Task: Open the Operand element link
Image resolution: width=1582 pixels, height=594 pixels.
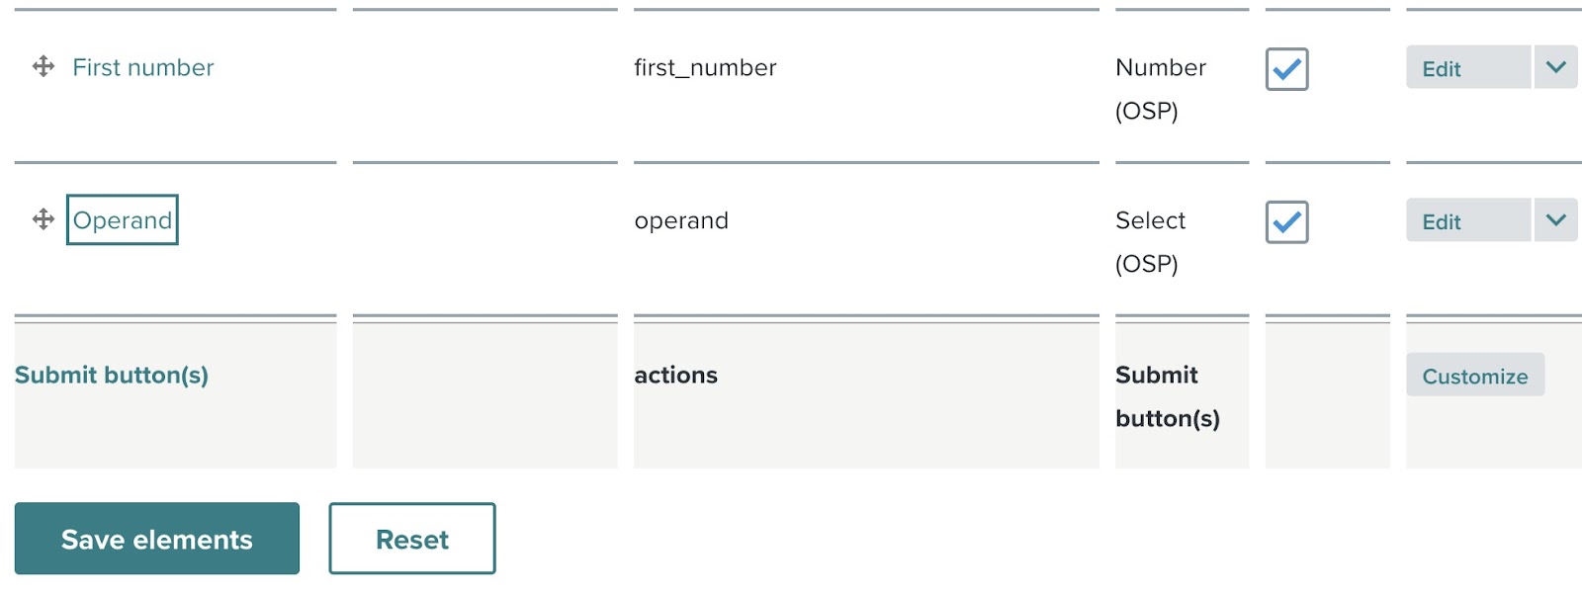Action: [x=123, y=220]
